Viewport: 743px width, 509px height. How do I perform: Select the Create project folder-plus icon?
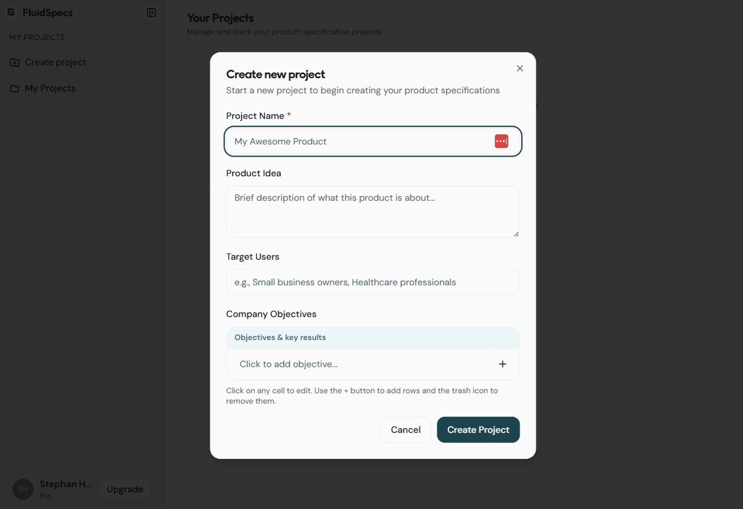click(15, 62)
